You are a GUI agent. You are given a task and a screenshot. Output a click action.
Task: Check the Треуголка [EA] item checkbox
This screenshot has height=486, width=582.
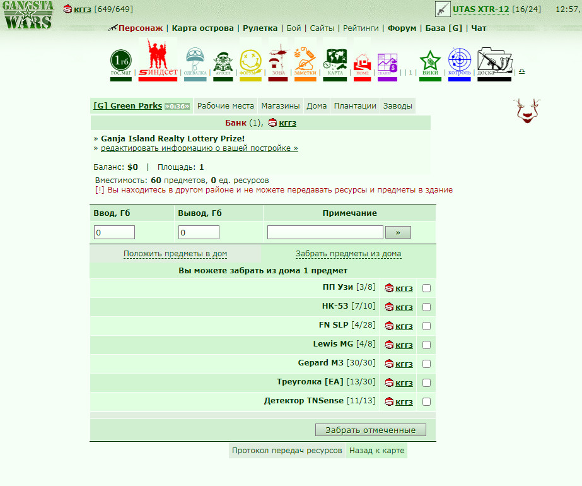coord(426,383)
